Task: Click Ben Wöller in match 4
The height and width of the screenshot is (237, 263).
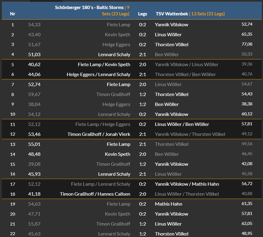Action: [167, 54]
